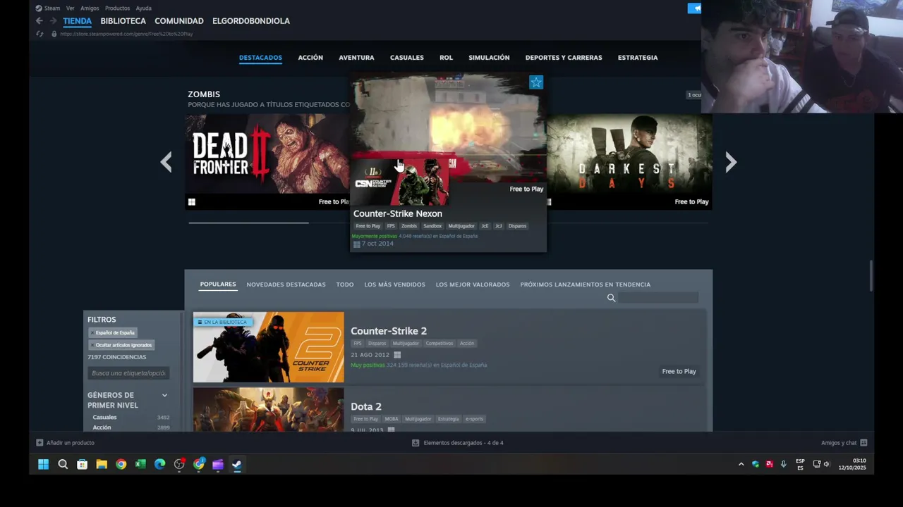Open the Productos menu
Screen dimensions: 903x507
[117, 8]
